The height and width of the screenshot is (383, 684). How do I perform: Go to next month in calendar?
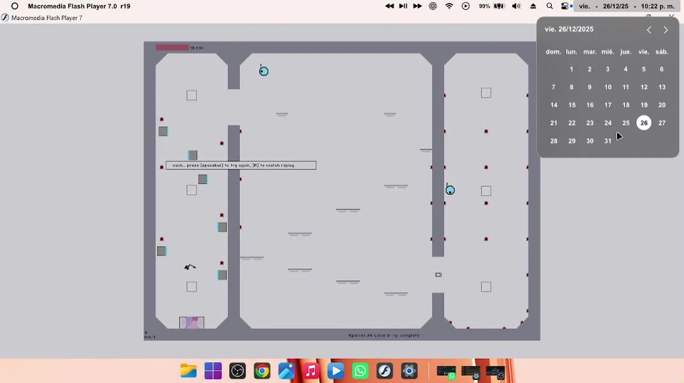tap(665, 30)
